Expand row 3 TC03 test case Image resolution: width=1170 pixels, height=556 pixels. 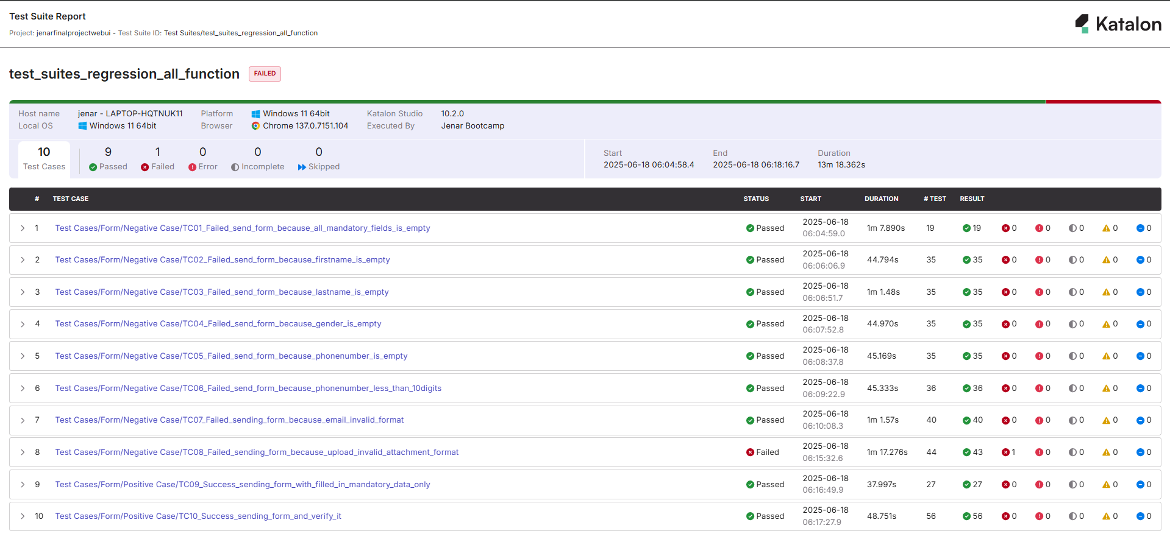[x=23, y=292]
